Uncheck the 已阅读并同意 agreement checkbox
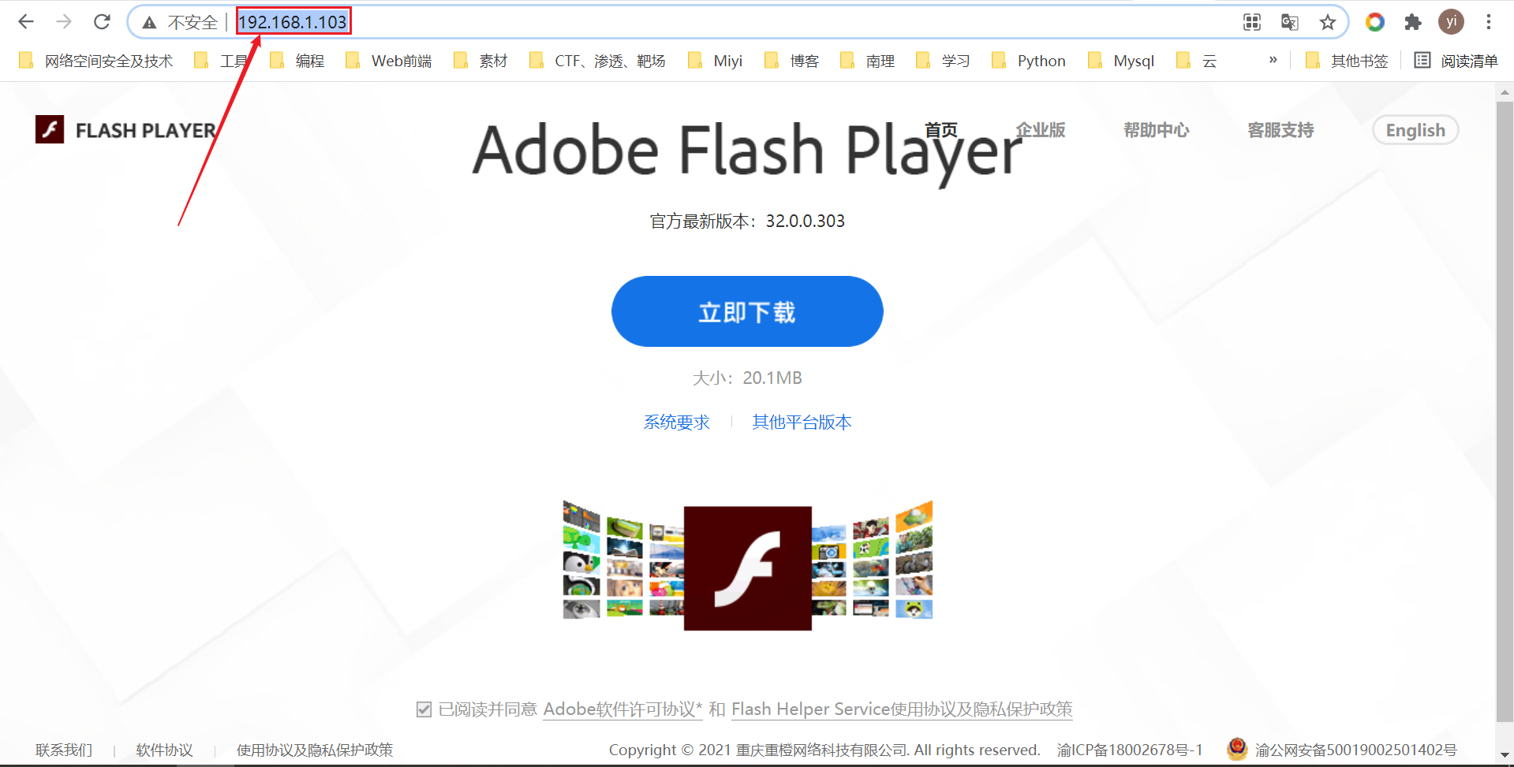 click(424, 709)
